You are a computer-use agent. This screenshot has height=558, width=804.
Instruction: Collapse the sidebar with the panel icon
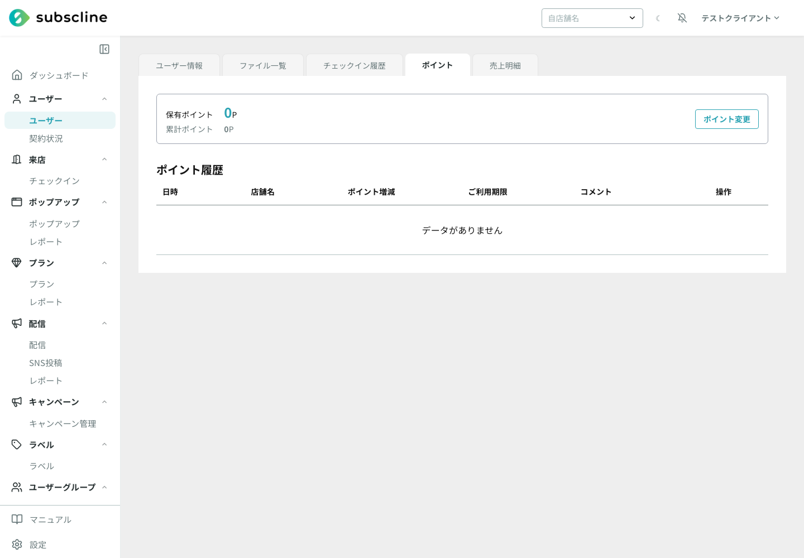[104, 49]
